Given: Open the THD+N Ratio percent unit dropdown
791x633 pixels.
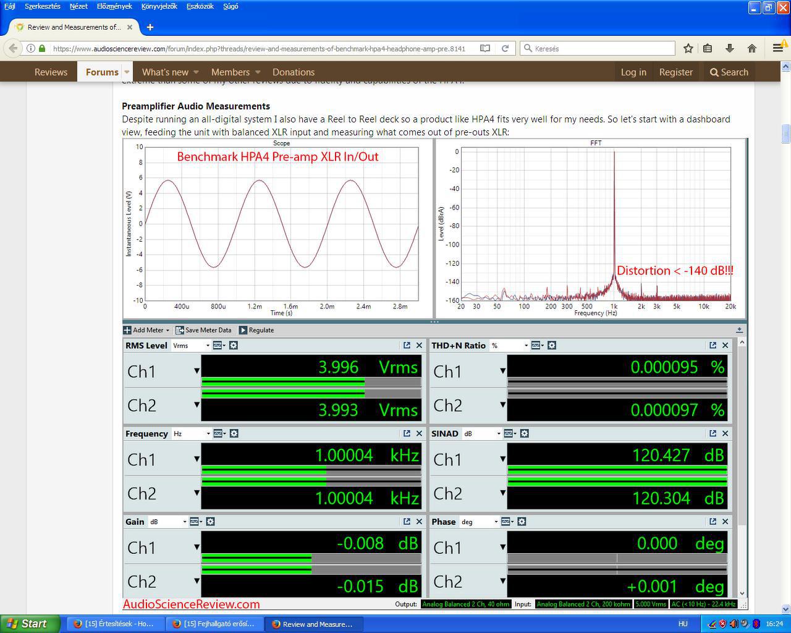Looking at the screenshot, I should tap(509, 346).
